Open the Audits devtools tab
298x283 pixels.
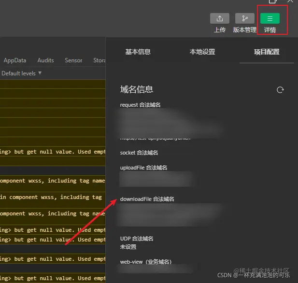45,60
